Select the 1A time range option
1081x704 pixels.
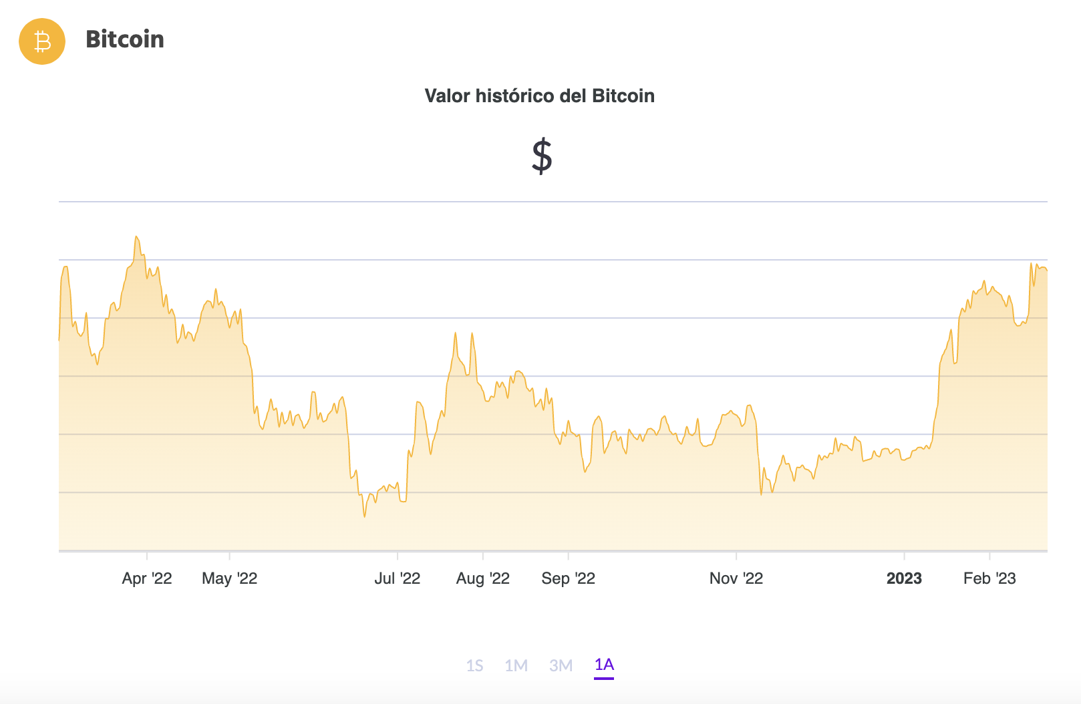603,665
